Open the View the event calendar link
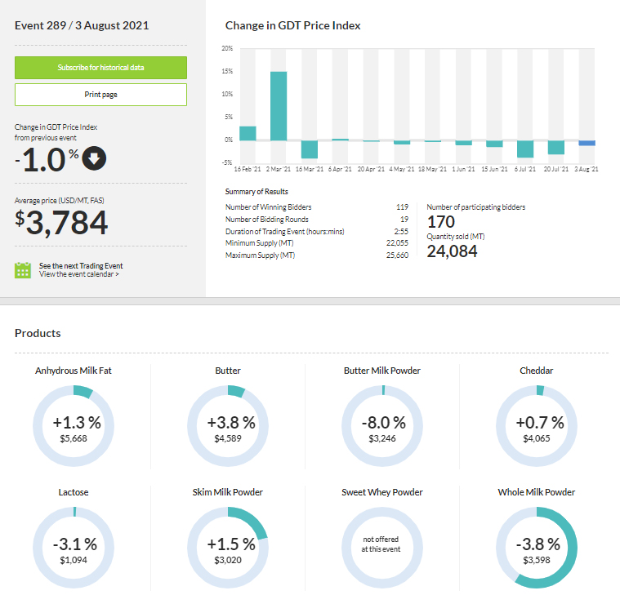 coord(79,275)
